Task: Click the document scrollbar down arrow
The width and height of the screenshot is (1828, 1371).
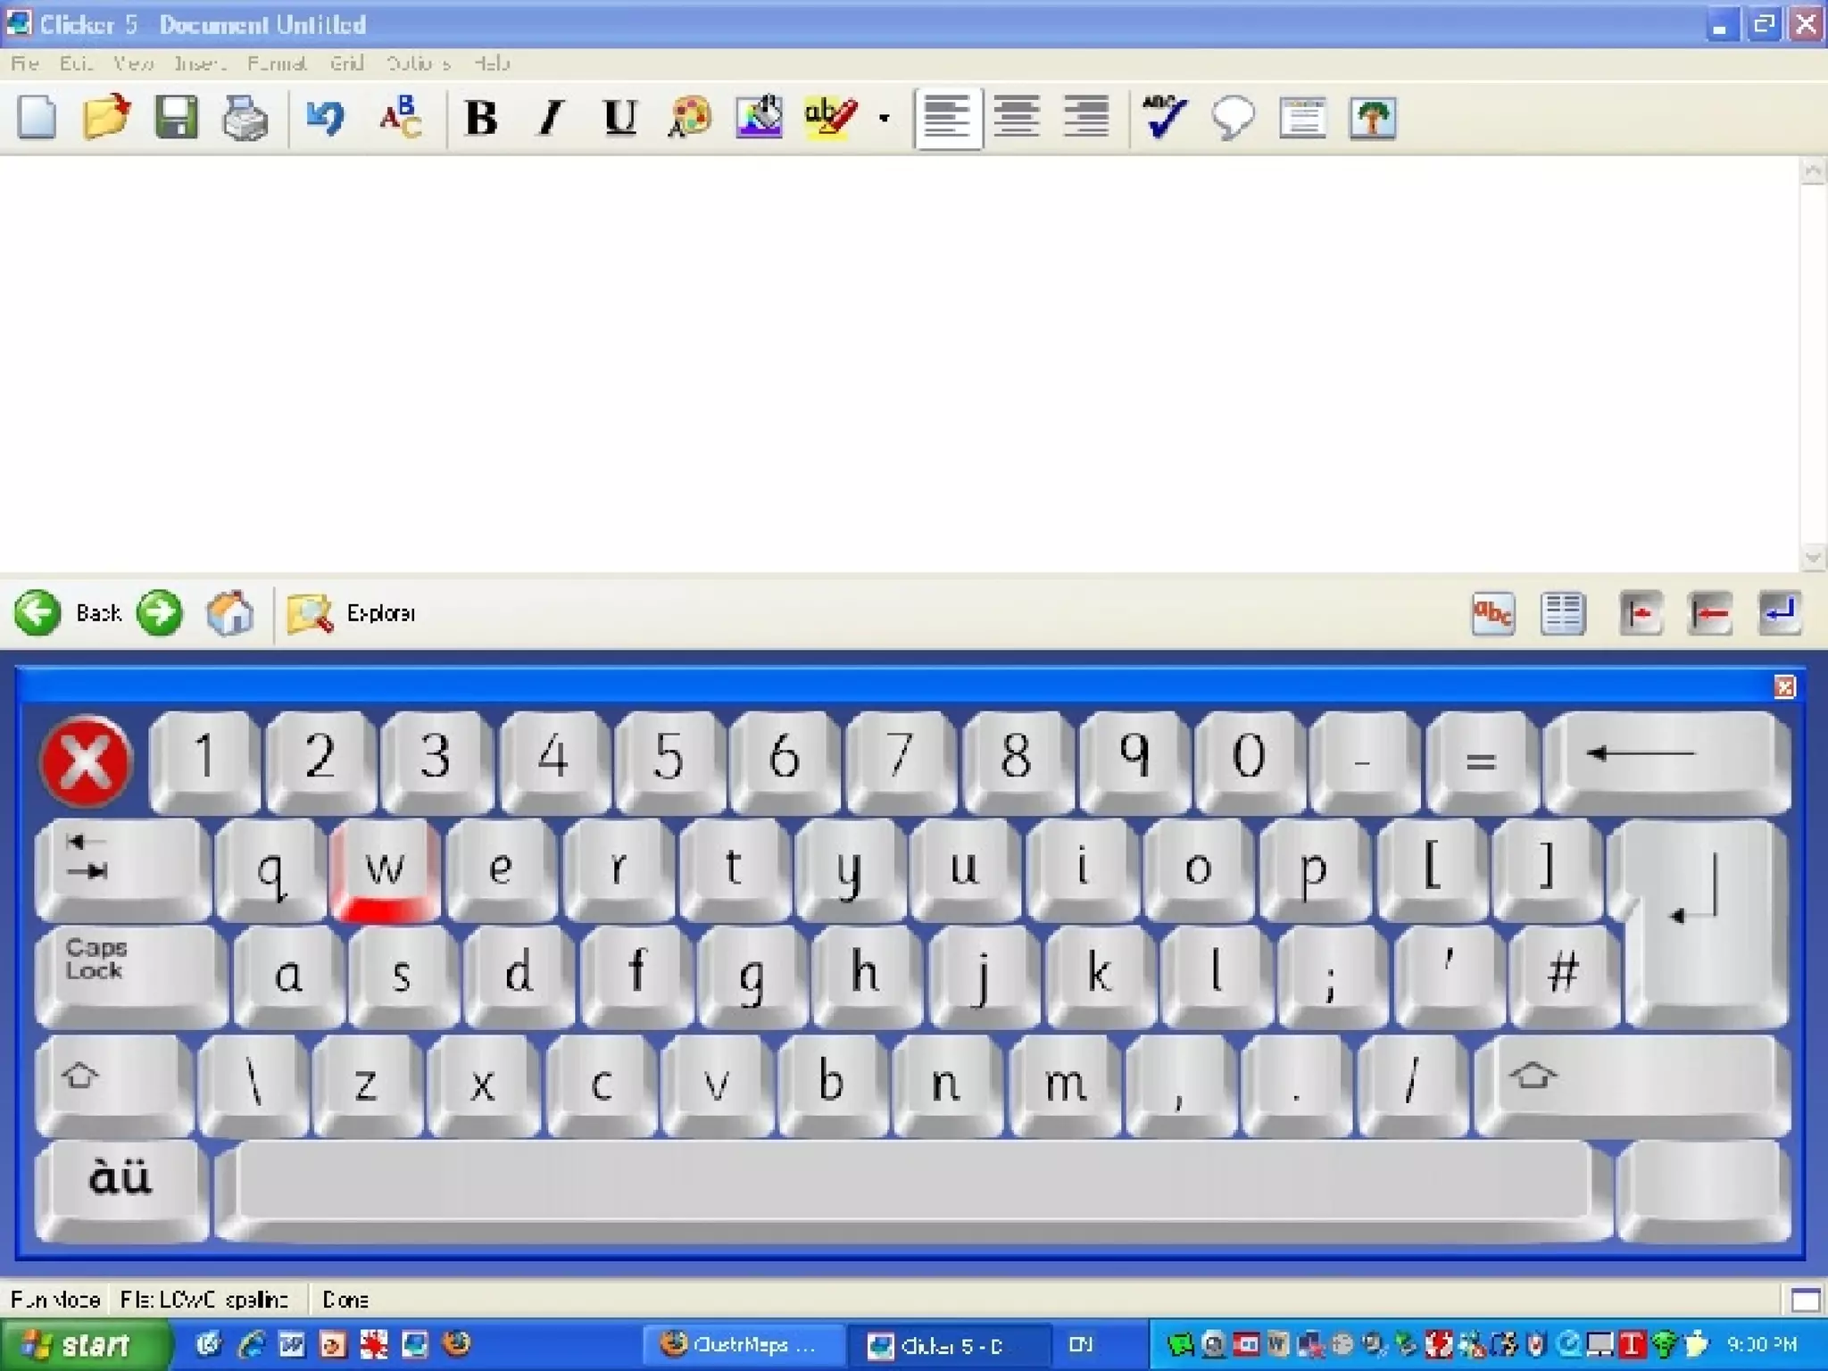Action: pos(1812,558)
